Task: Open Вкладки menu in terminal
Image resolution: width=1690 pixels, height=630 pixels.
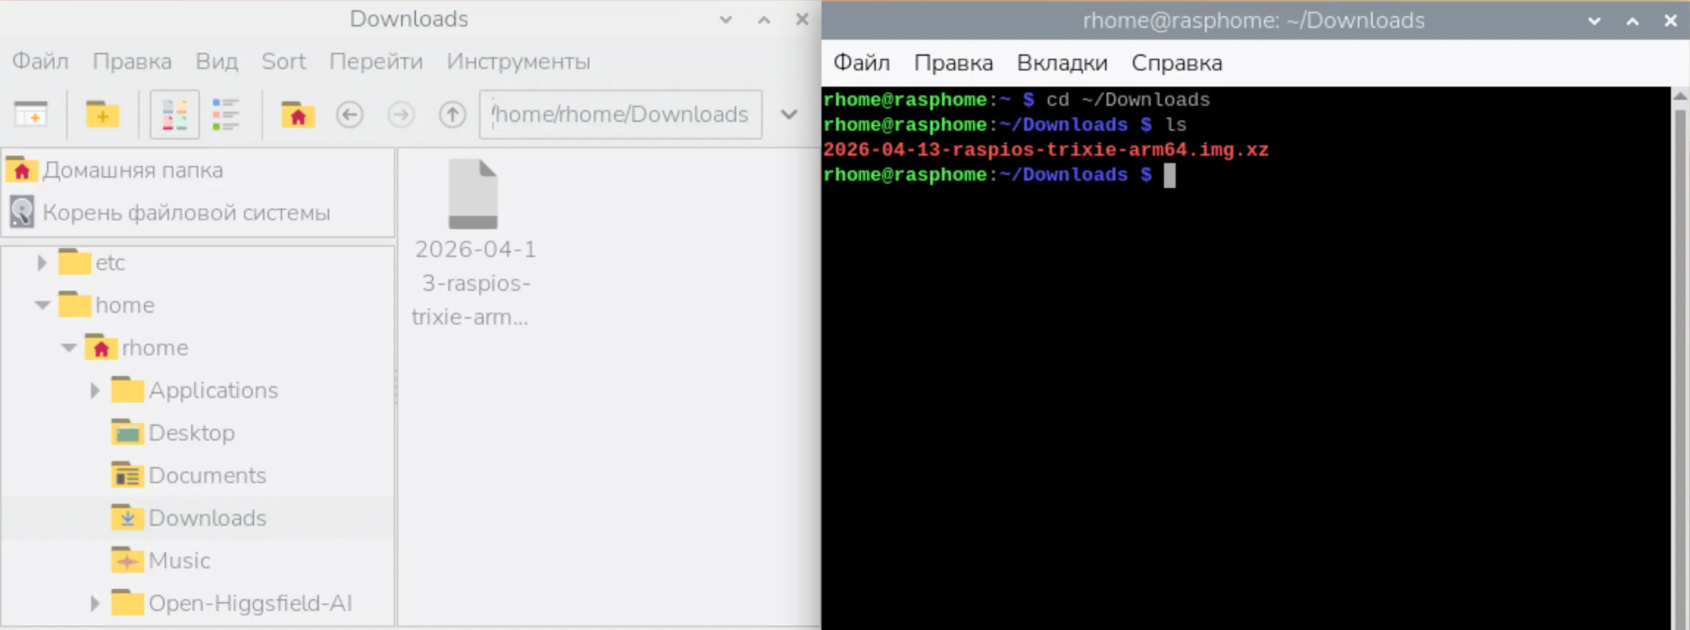Action: pos(1062,63)
